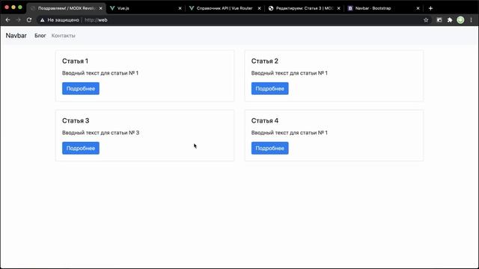Image resolution: width=479 pixels, height=269 pixels.
Task: Click the intro text 'Вводный текст для статьи № 3'
Action: click(x=100, y=133)
